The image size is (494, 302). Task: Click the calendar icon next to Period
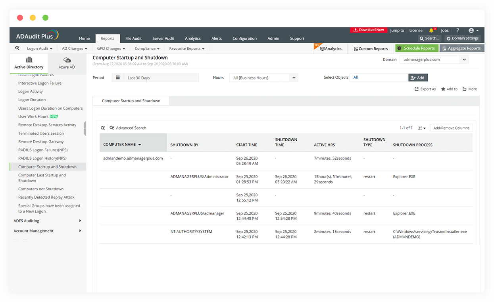(118, 77)
